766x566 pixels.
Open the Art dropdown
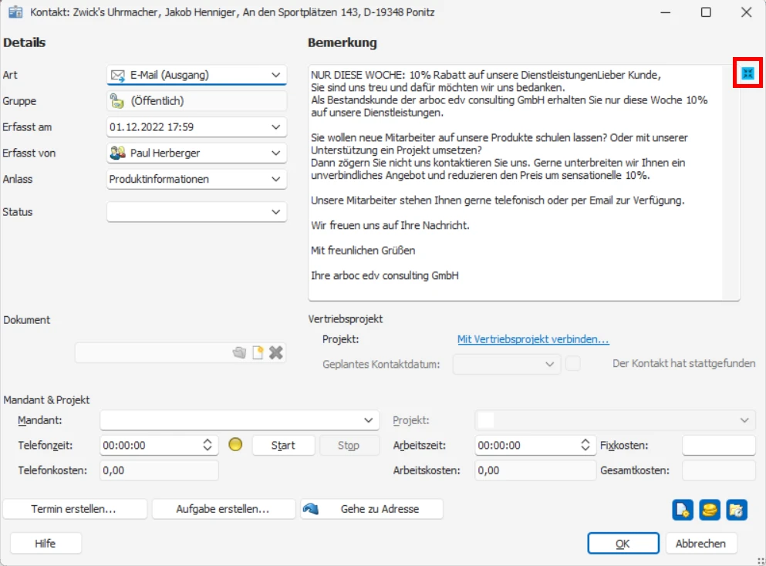click(276, 76)
